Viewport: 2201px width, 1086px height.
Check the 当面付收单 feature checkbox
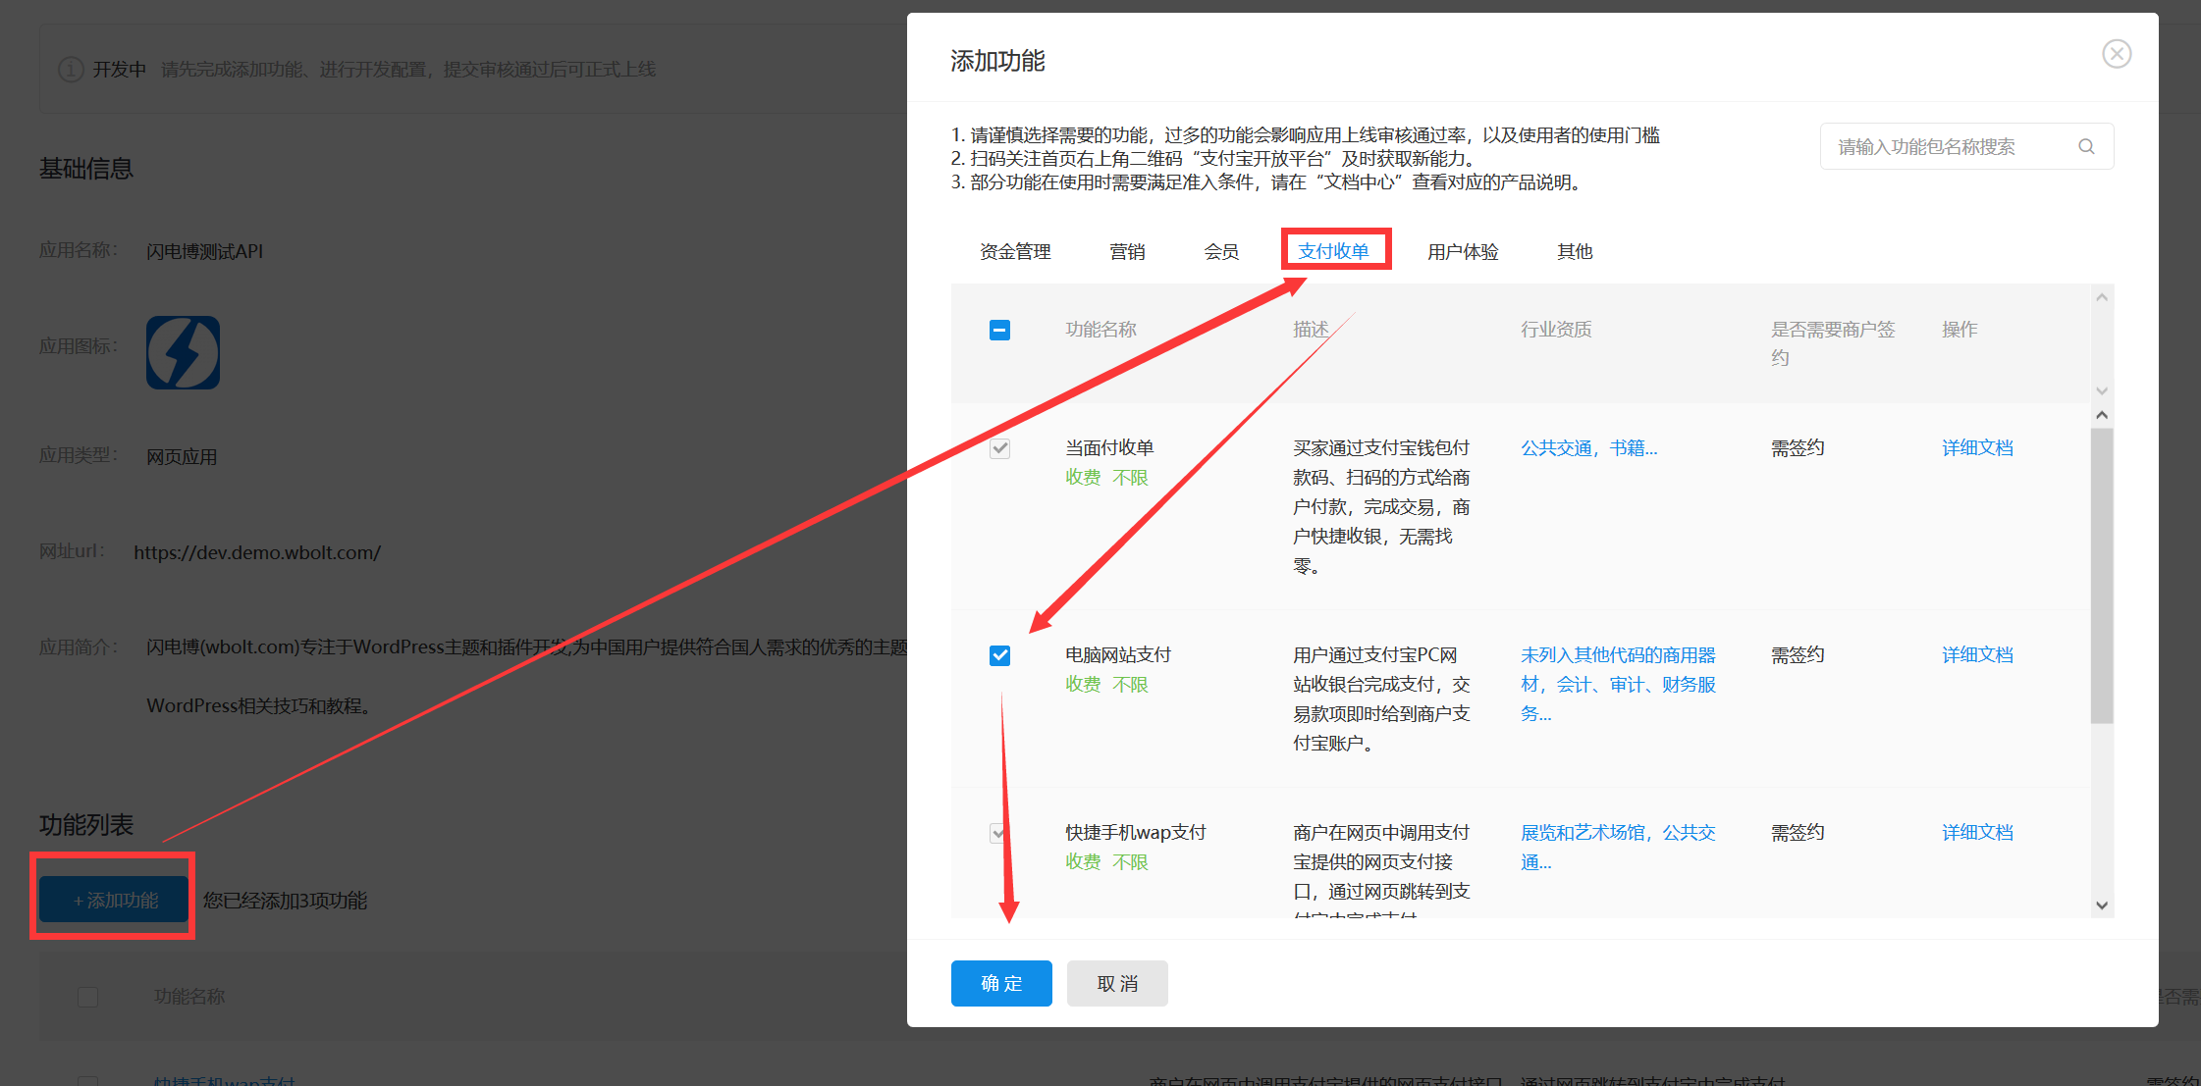point(999,447)
